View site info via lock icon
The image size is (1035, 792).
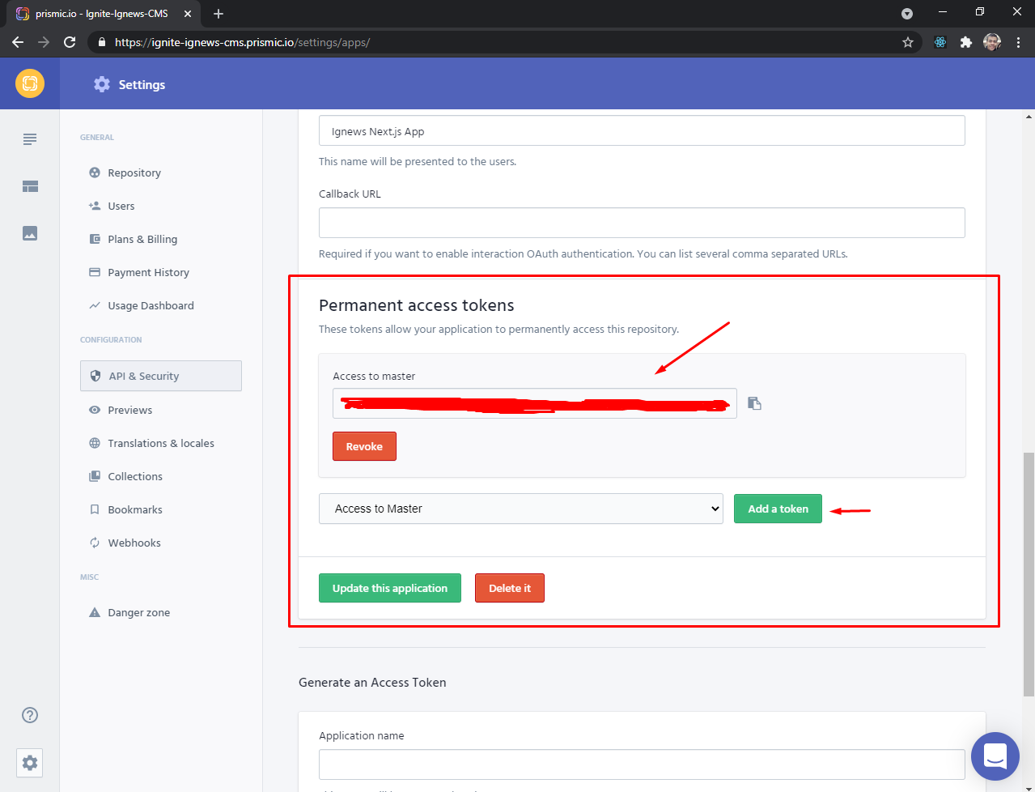[x=101, y=42]
